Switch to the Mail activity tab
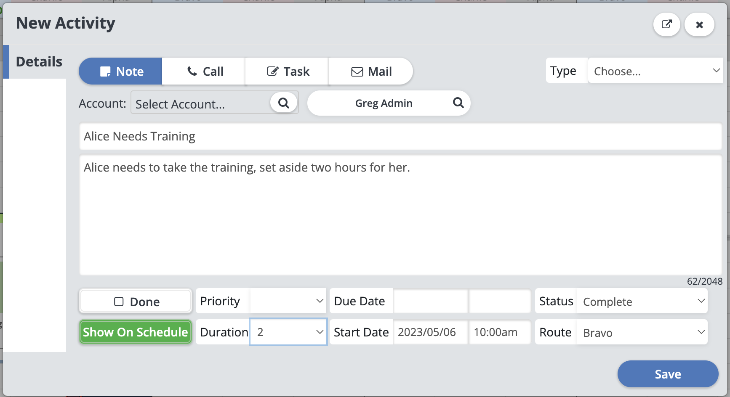 point(371,71)
